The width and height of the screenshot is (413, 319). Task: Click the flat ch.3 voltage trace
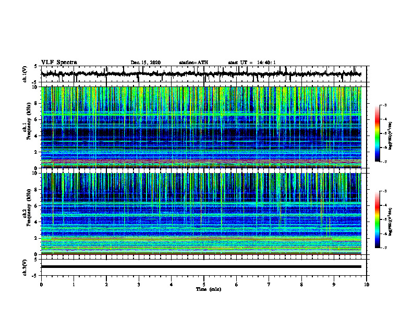(x=201, y=267)
